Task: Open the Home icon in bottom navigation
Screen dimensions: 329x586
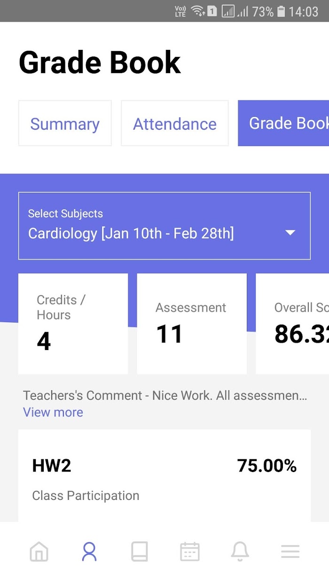Action: [39, 551]
